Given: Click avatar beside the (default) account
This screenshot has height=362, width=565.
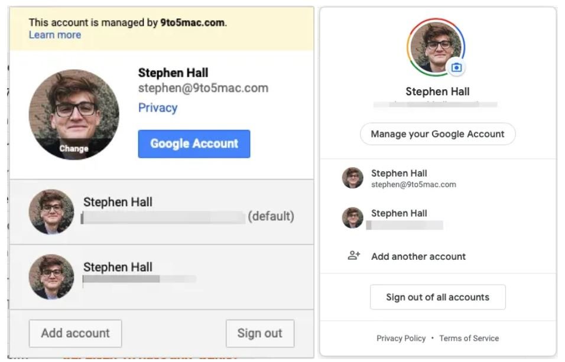Looking at the screenshot, I should tap(51, 212).
